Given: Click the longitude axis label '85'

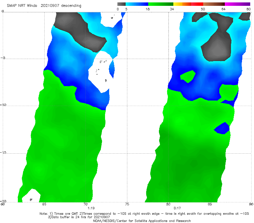Looking at the screenshot, I should click(210, 204).
